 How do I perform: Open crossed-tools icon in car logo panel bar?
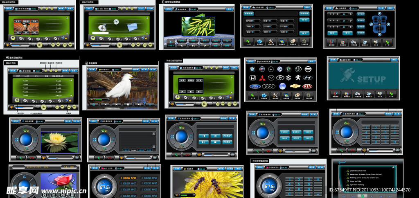[x=275, y=96]
